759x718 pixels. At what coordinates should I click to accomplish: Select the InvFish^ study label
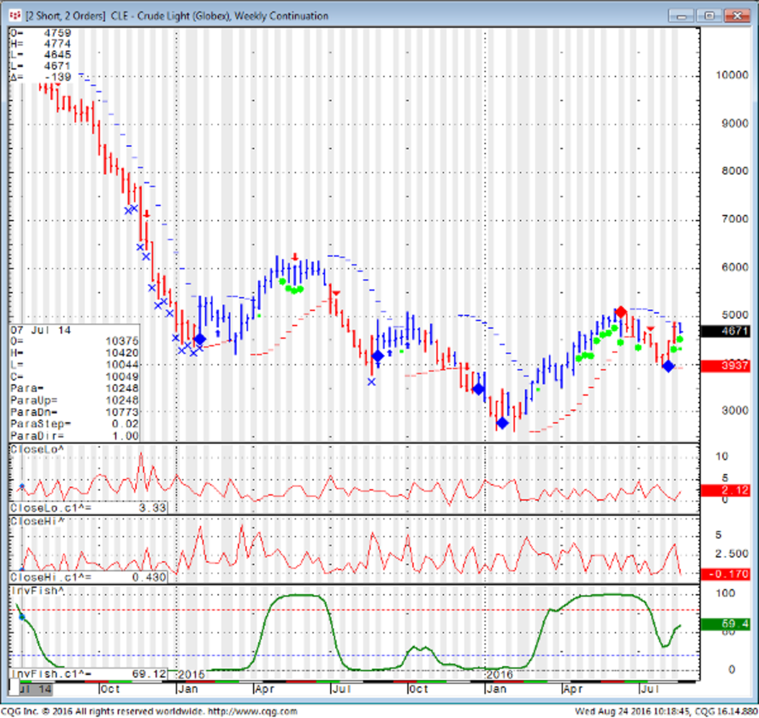pyautogui.click(x=37, y=590)
